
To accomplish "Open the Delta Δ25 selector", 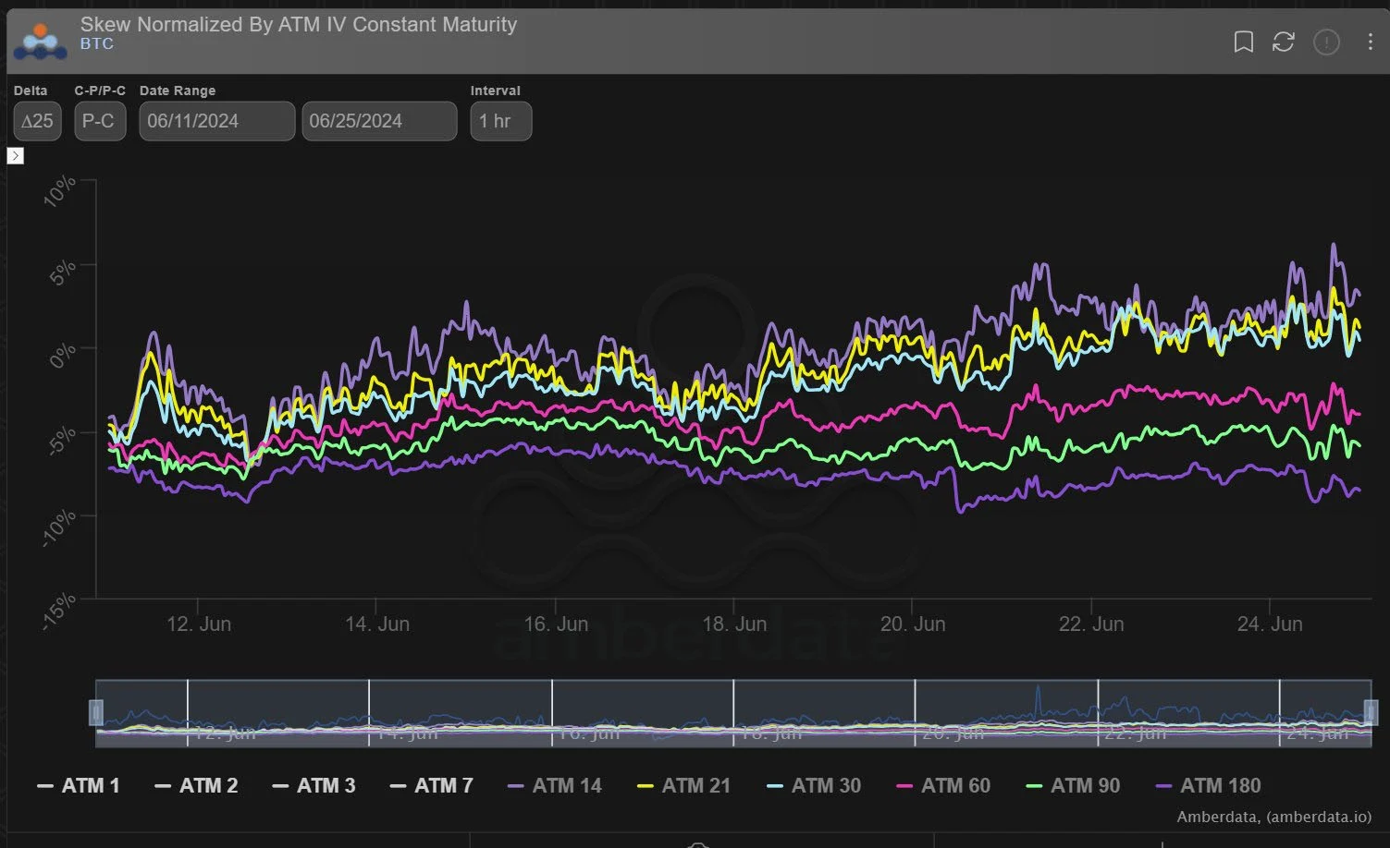I will click(x=37, y=121).
